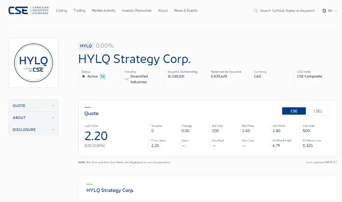Click the Prev Close value 2.20

coord(155,145)
